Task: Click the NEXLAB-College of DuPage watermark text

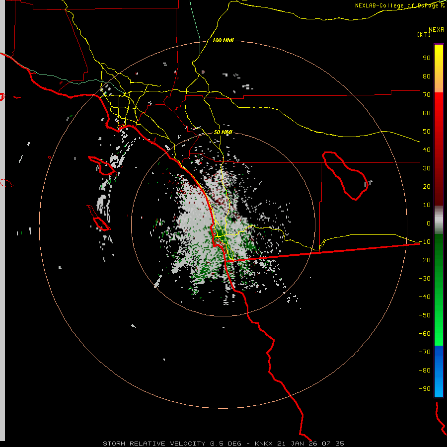Action: click(399, 5)
